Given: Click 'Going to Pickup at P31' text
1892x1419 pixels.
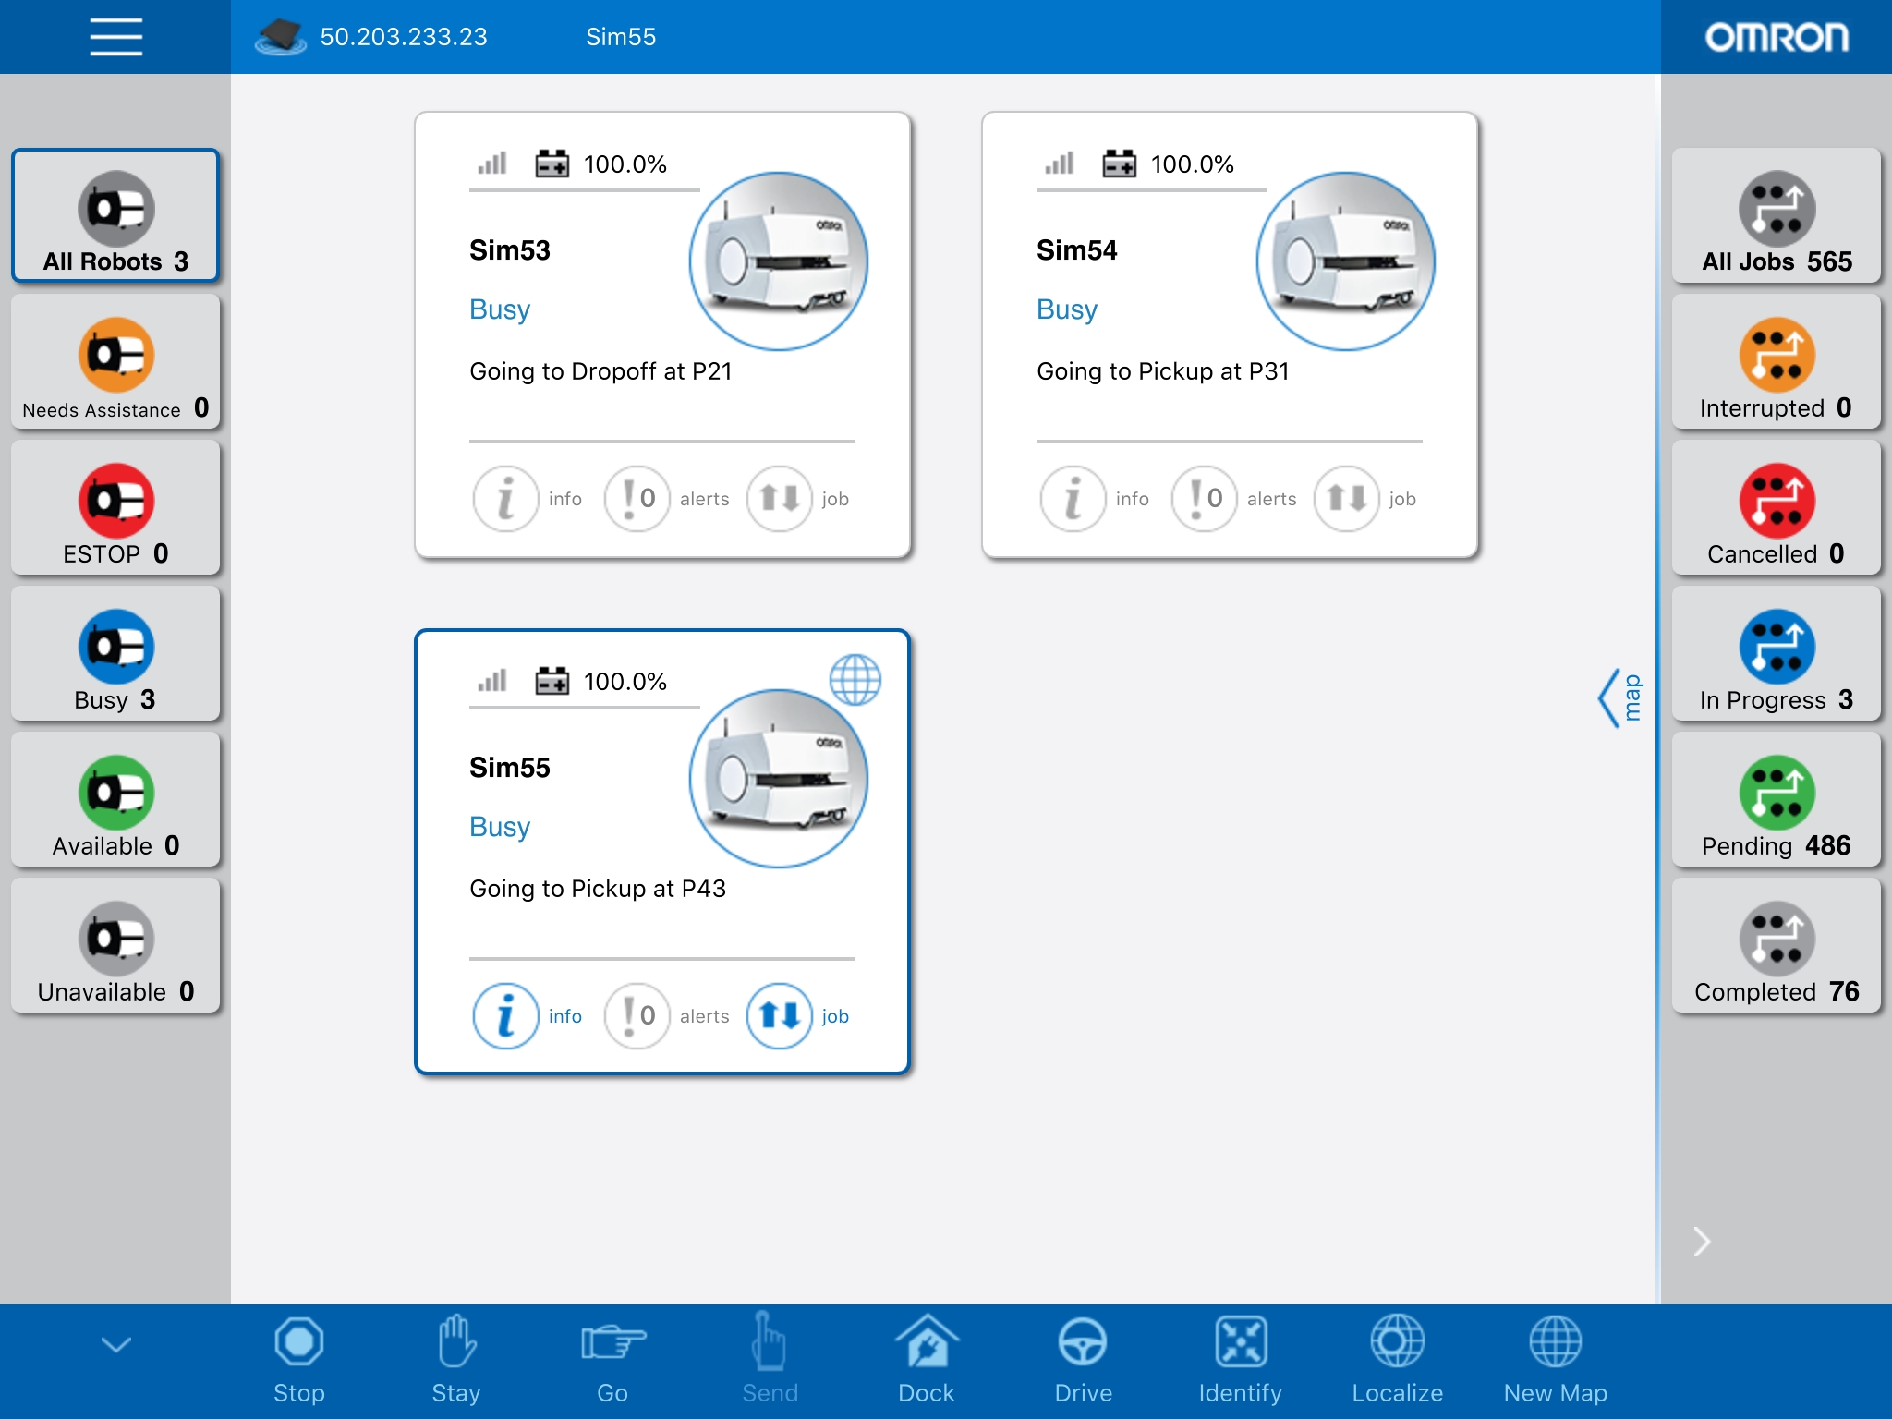Looking at the screenshot, I should pyautogui.click(x=1162, y=371).
